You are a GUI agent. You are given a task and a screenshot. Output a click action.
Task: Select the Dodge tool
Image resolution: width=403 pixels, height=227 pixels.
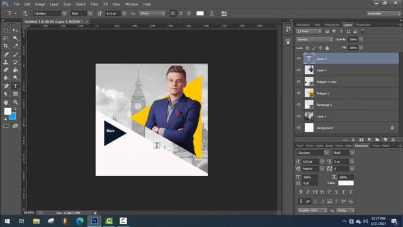click(15, 78)
